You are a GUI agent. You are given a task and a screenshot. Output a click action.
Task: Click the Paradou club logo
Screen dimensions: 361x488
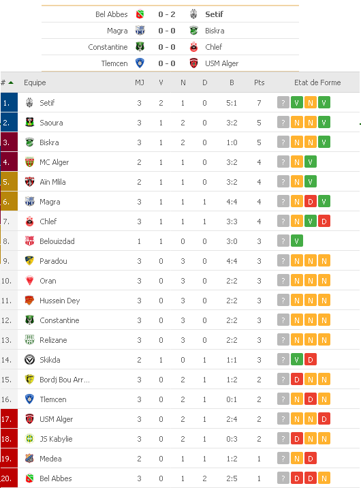29,261
